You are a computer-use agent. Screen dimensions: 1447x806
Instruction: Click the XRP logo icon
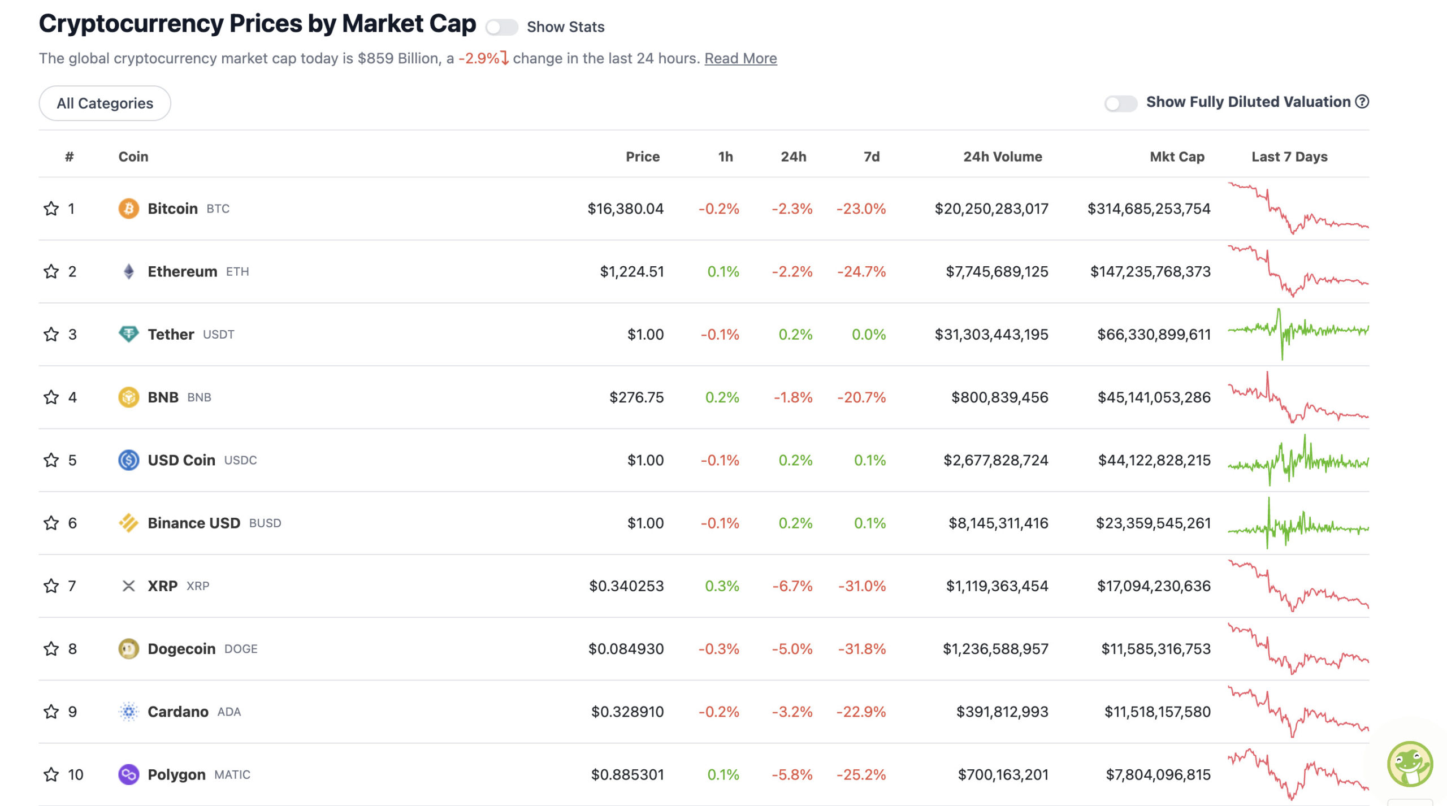click(x=128, y=586)
